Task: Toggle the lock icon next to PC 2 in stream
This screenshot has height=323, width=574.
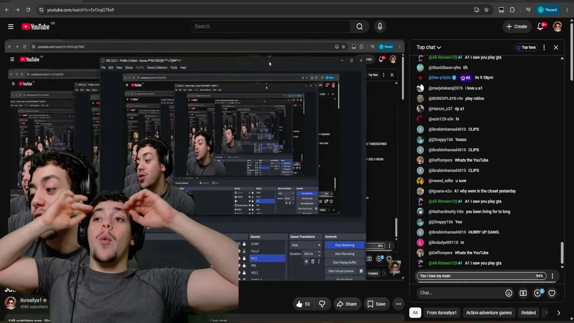Action: (244, 258)
